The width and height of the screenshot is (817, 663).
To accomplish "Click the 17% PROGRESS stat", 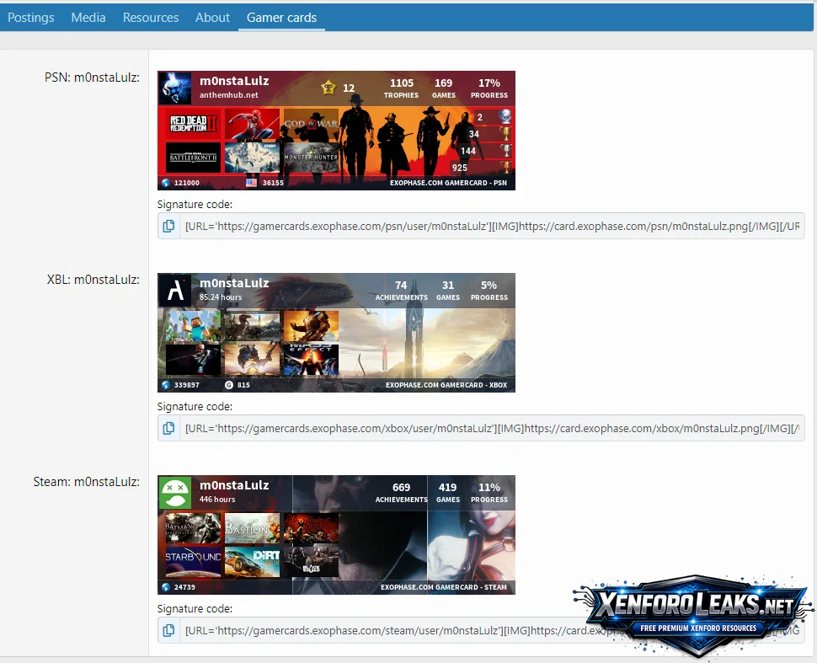I will (x=489, y=88).
